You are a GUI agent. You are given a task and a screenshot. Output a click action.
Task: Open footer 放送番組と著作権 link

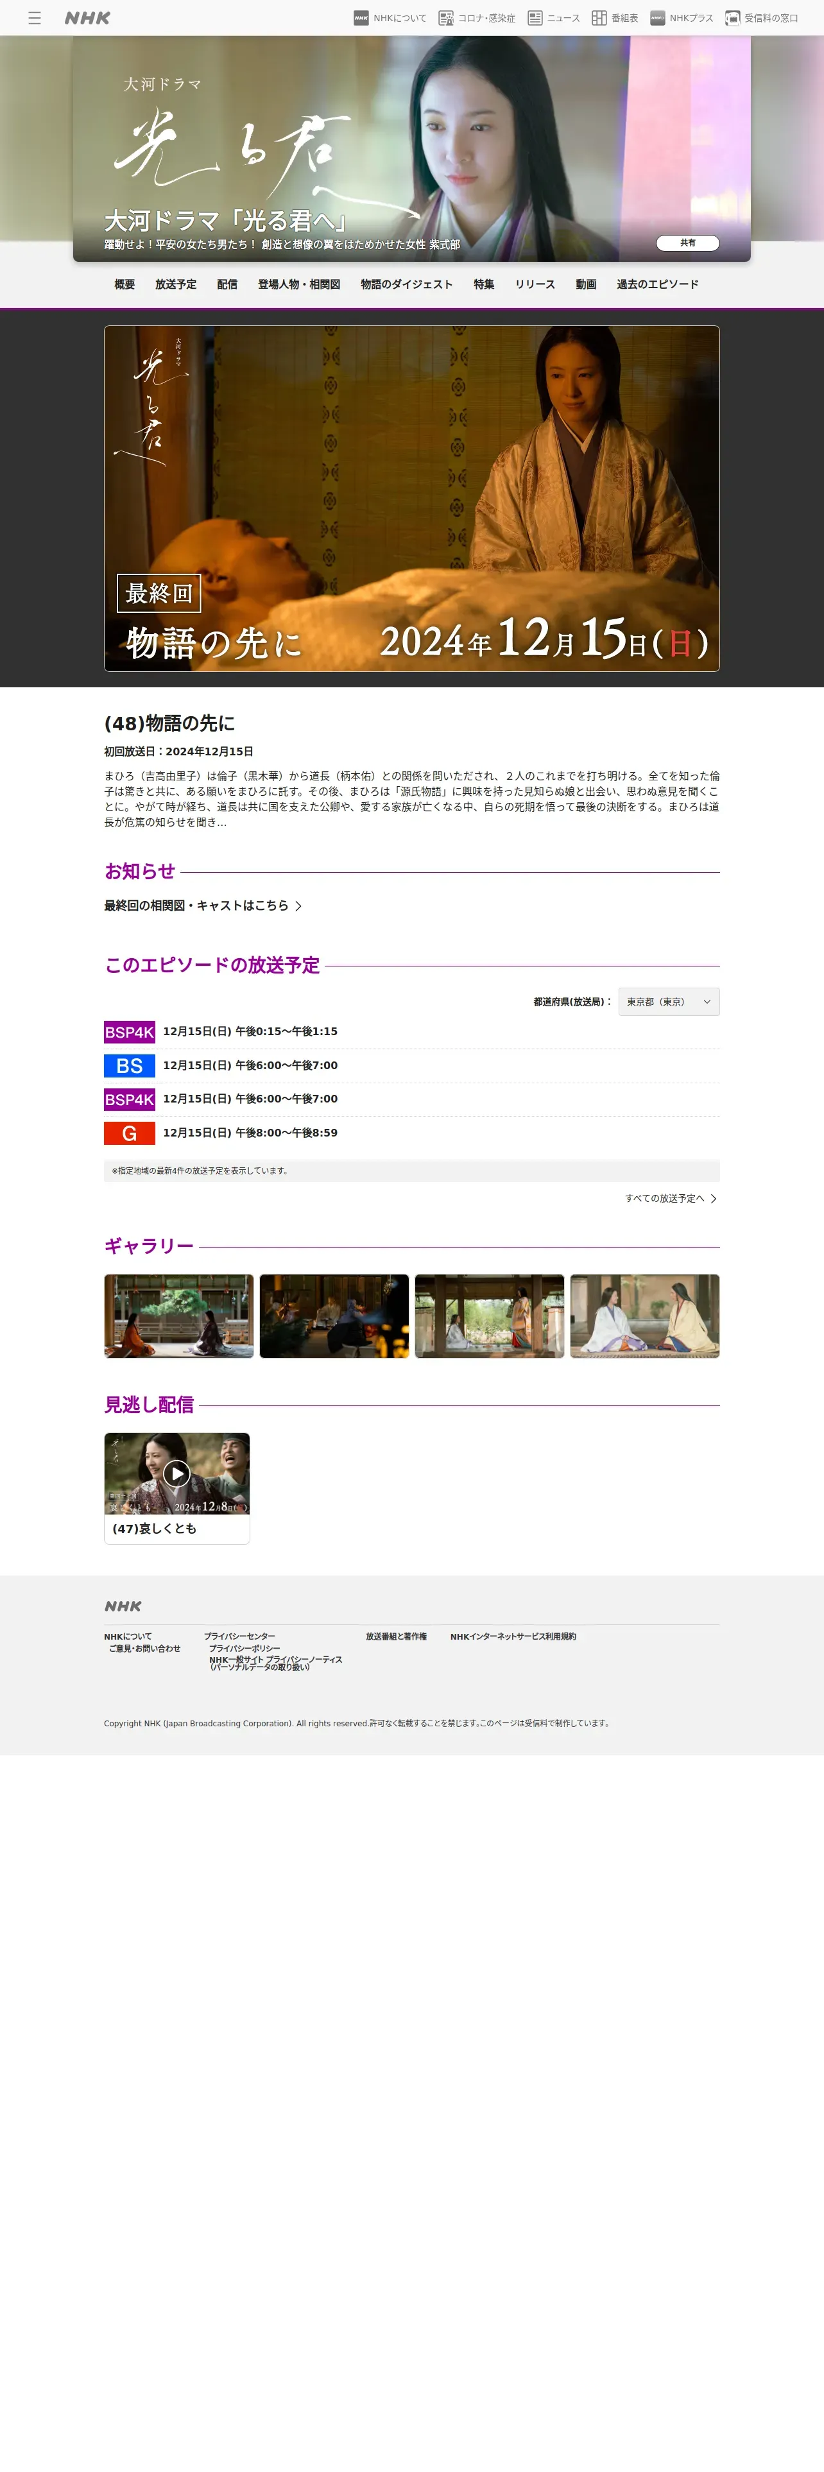[396, 1637]
